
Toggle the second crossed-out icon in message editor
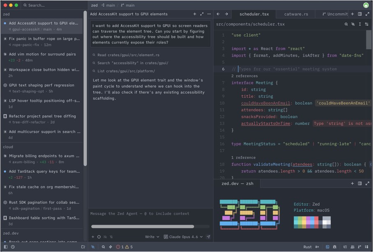111,237
